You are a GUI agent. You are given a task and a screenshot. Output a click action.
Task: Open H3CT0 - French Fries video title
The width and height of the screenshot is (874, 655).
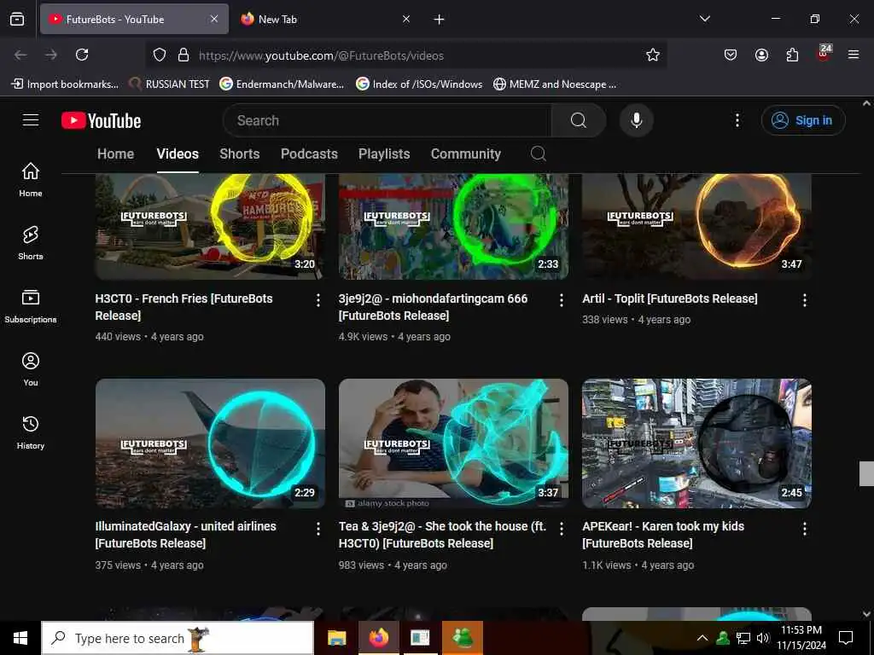coord(184,307)
